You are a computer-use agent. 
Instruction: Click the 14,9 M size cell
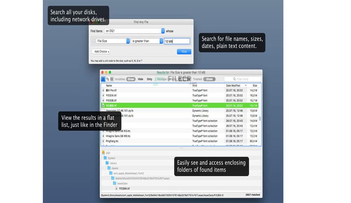254,121
